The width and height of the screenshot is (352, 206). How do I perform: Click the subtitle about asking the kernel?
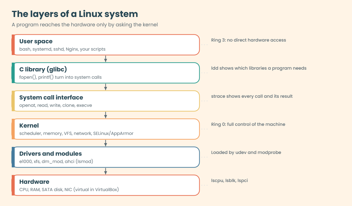85,25
